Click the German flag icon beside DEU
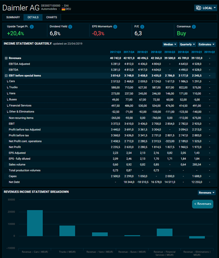This screenshot has height=258, width=219. click(63, 9)
